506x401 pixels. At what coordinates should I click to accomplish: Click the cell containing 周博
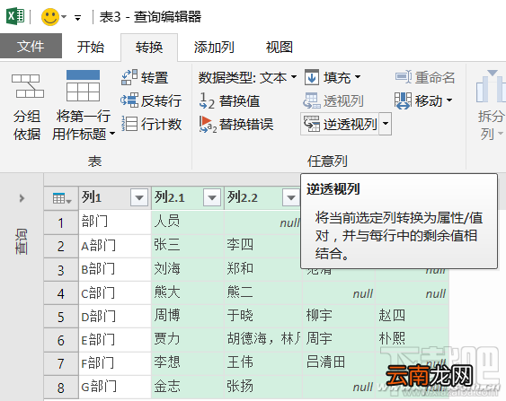(188, 317)
